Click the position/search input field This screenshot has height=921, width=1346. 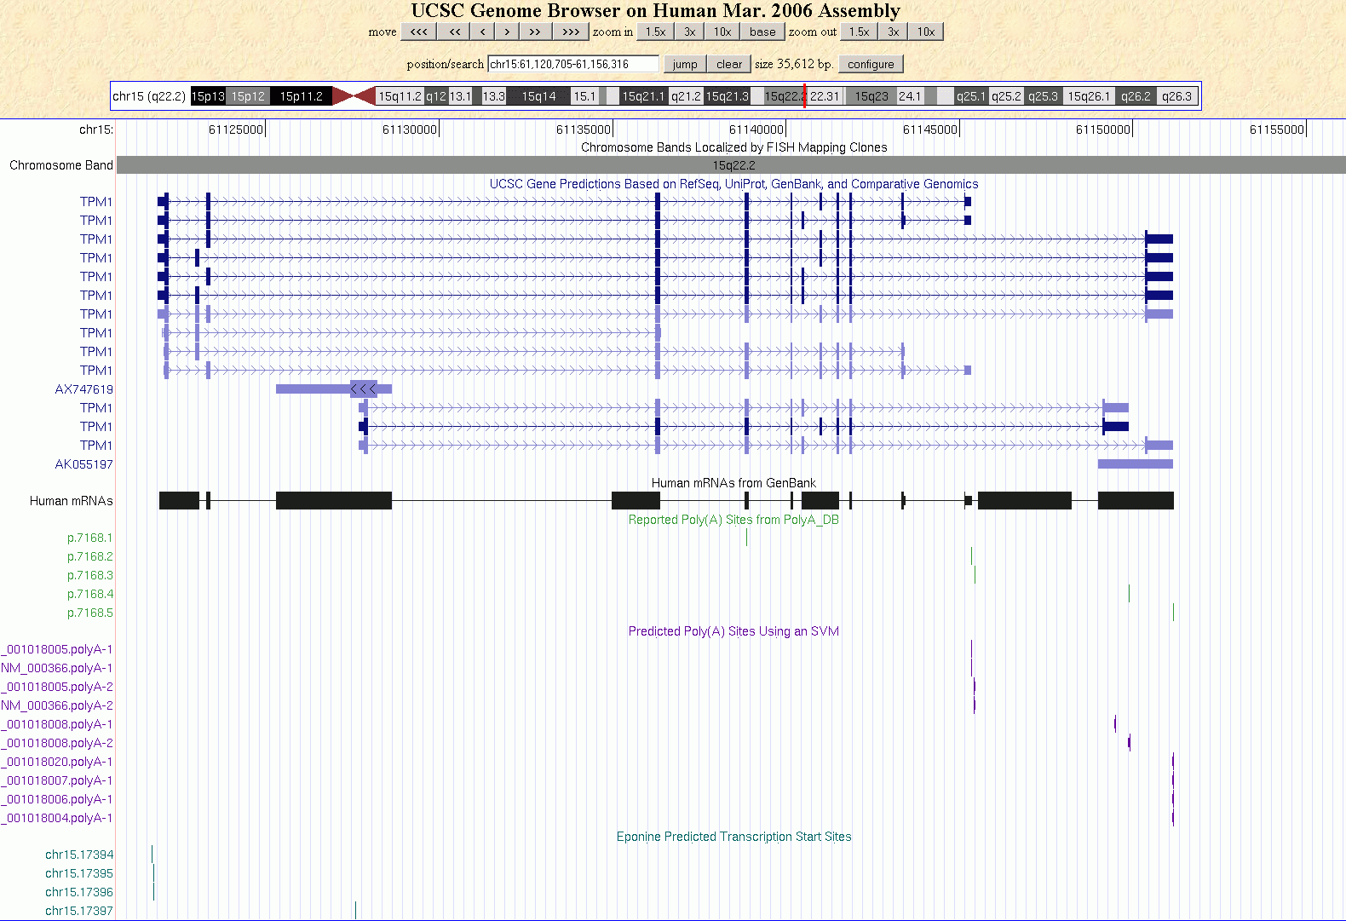click(572, 64)
